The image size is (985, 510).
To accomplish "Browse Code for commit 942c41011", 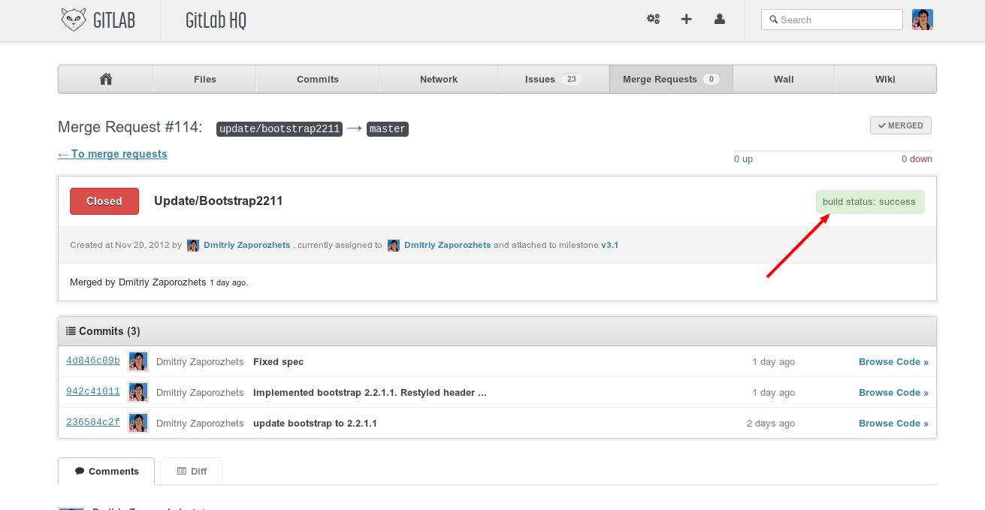I will [x=893, y=393].
